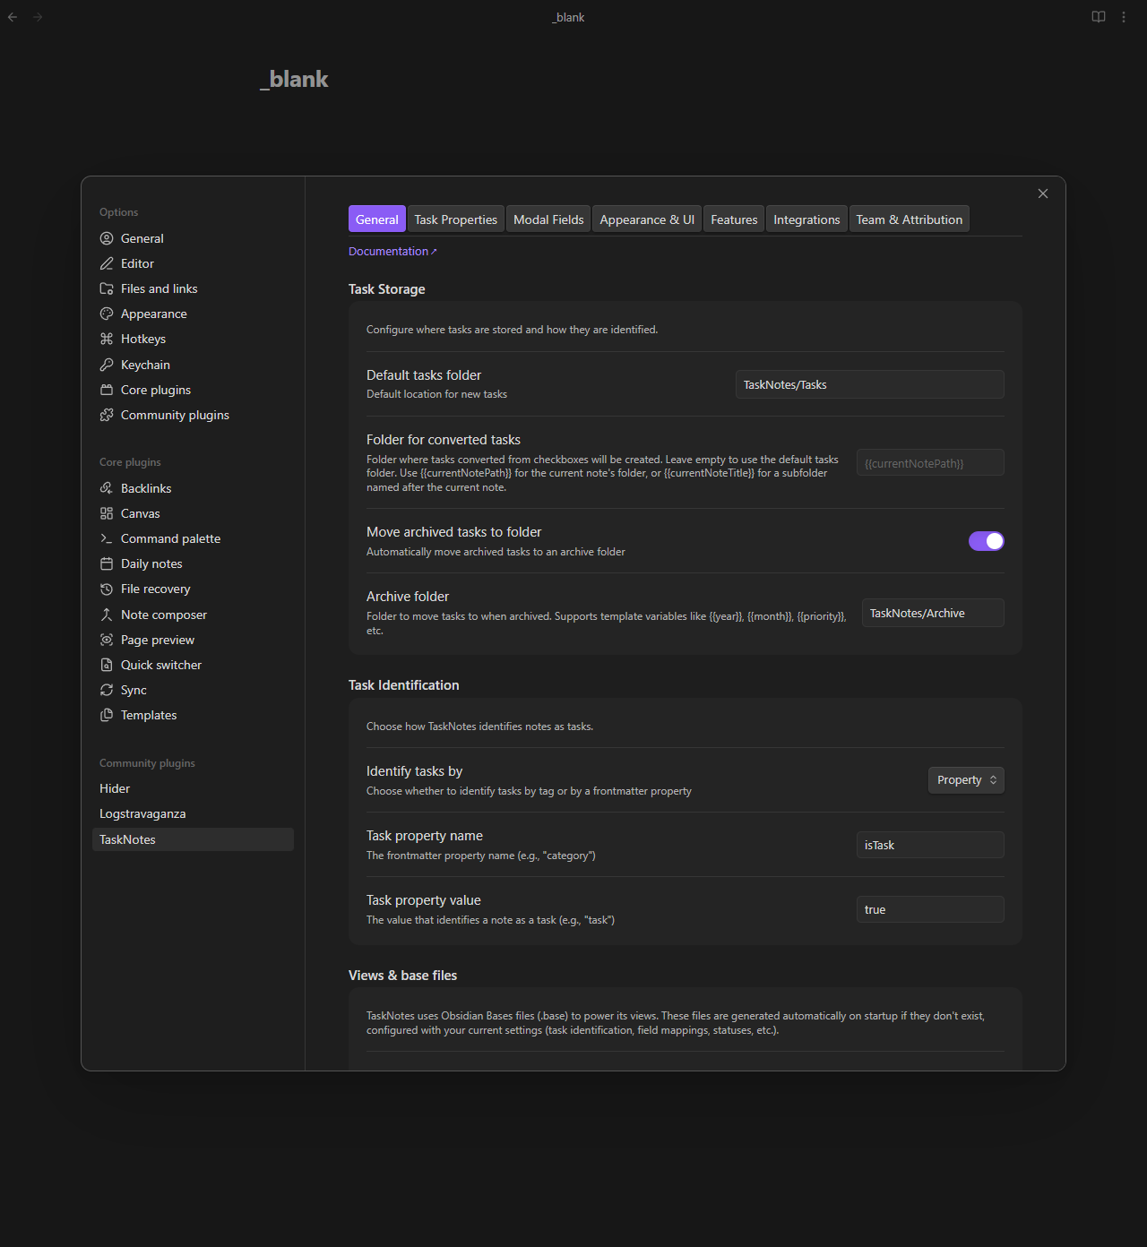Switch to the Integrations tab
Screen dimensions: 1147x1247
coord(806,219)
